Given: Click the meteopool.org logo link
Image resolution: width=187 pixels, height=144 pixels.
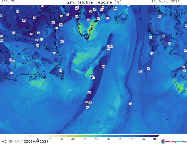Looking at the screenshot, I should click(174, 141).
